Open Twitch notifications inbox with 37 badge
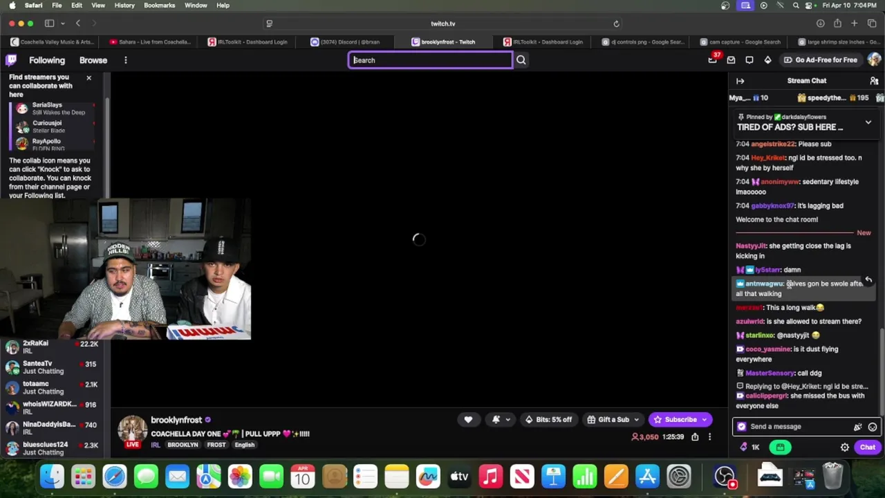 (x=713, y=60)
